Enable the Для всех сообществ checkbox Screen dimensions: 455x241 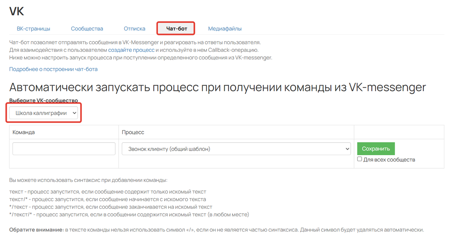[360, 159]
